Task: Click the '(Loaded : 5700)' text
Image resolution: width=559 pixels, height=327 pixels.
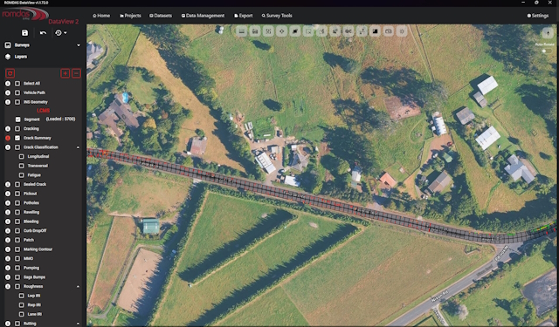Action: [x=60, y=119]
